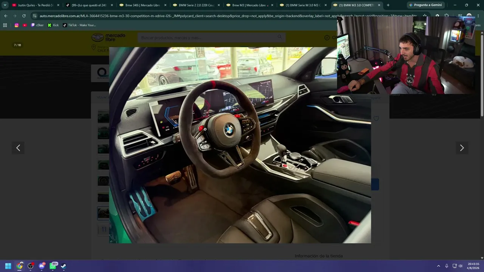Image resolution: width=484 pixels, height=272 pixels.
Task: Click the Pregunta a Gemini button
Action: pos(425,5)
